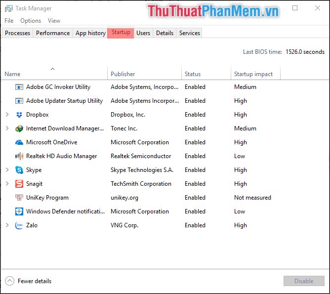Select the Dropbox name text
The image size is (330, 294).
(x=37, y=115)
